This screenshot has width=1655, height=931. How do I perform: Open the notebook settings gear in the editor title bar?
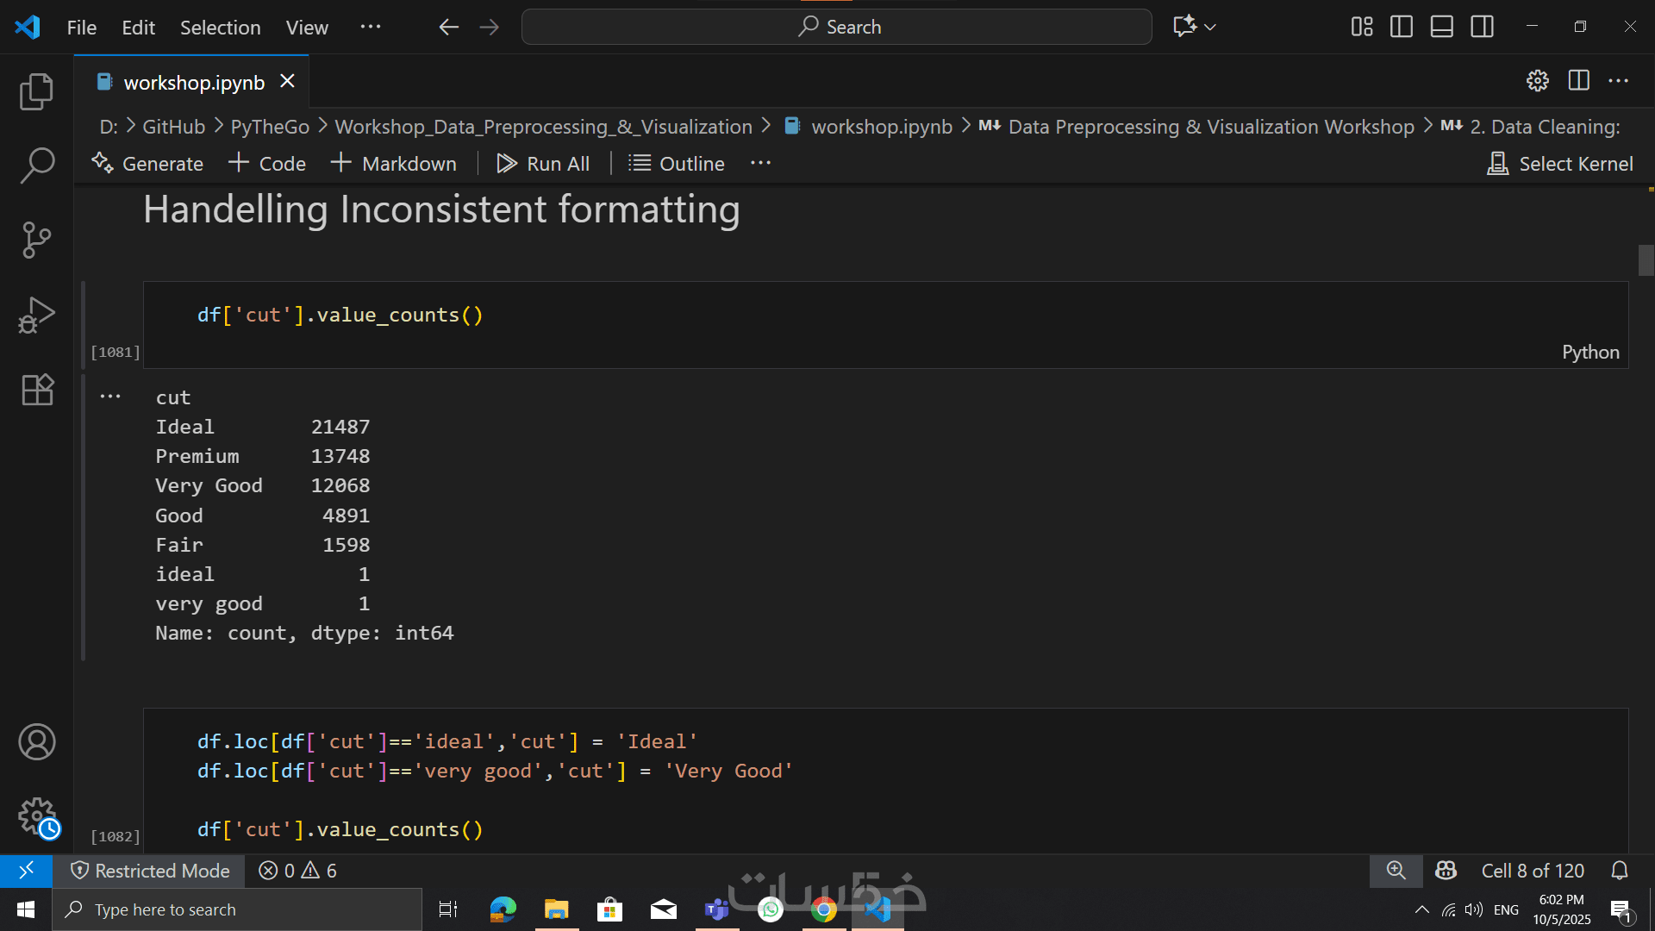1538,81
